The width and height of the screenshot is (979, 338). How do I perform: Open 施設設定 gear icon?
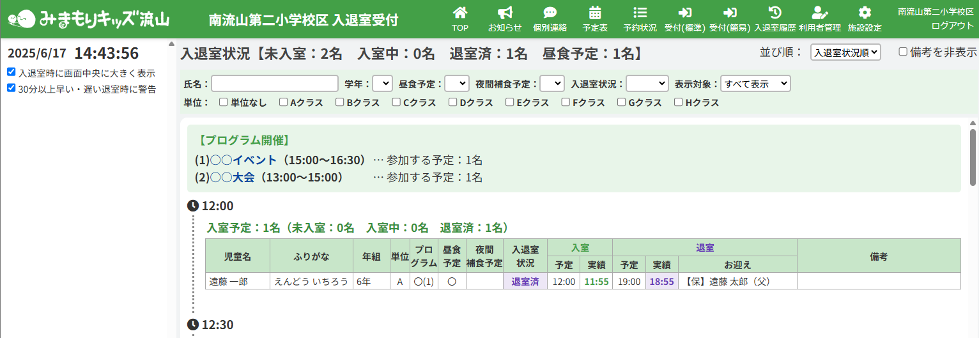coord(865,13)
